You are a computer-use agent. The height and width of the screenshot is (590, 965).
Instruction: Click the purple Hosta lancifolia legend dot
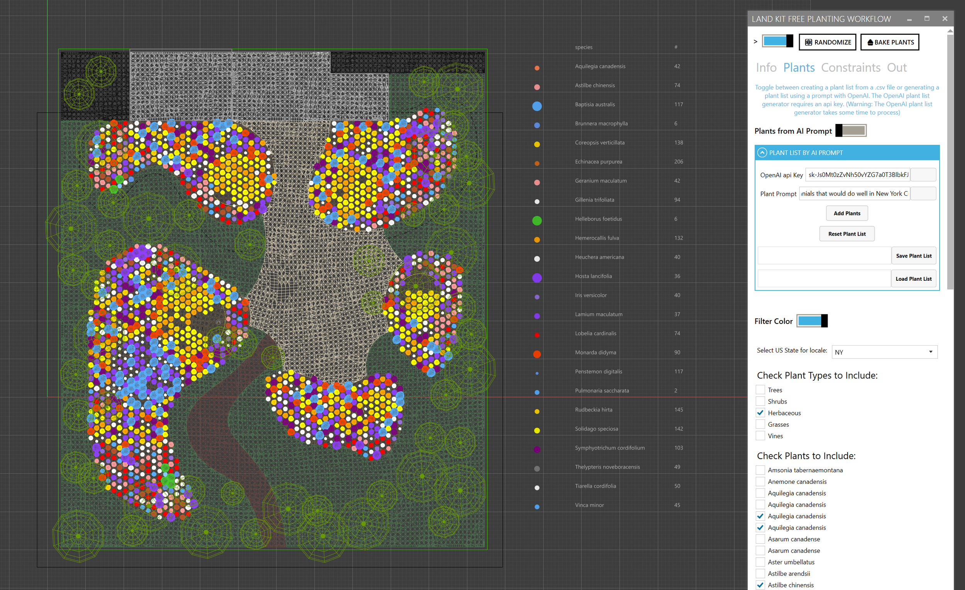tap(537, 278)
